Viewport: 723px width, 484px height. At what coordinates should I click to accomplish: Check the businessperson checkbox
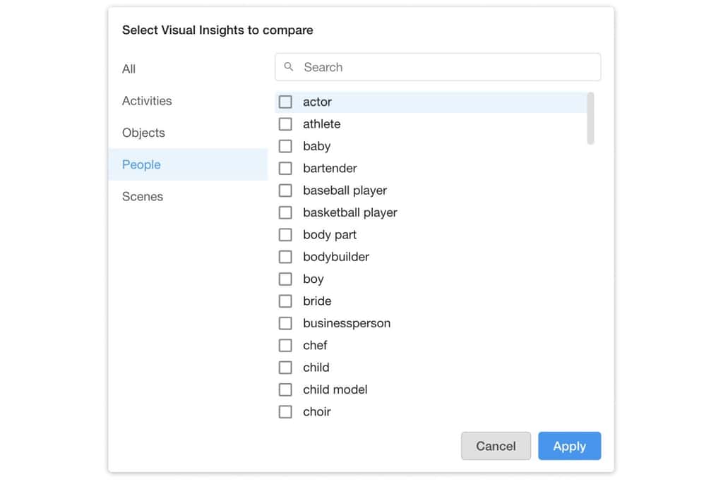click(x=285, y=323)
